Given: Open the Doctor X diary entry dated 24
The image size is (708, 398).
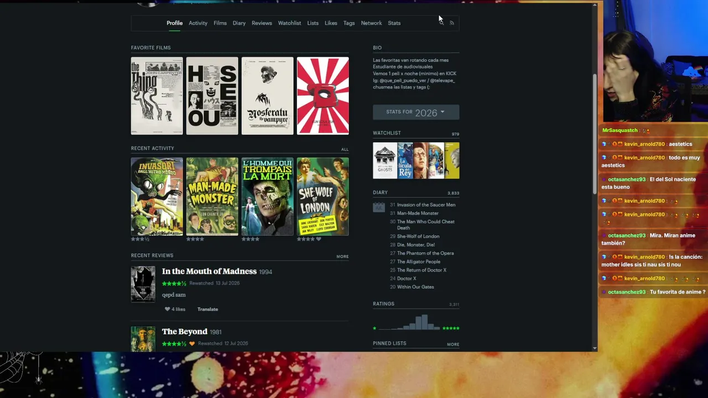Looking at the screenshot, I should [x=407, y=279].
